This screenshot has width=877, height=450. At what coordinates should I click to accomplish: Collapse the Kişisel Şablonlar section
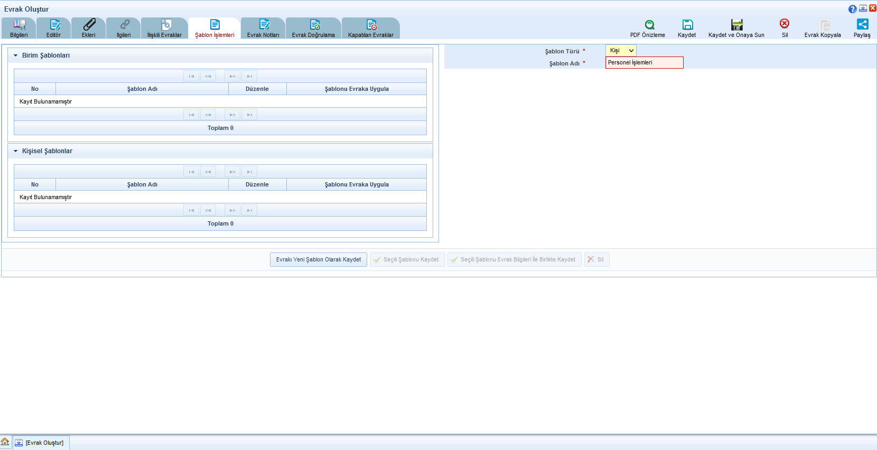click(16, 151)
